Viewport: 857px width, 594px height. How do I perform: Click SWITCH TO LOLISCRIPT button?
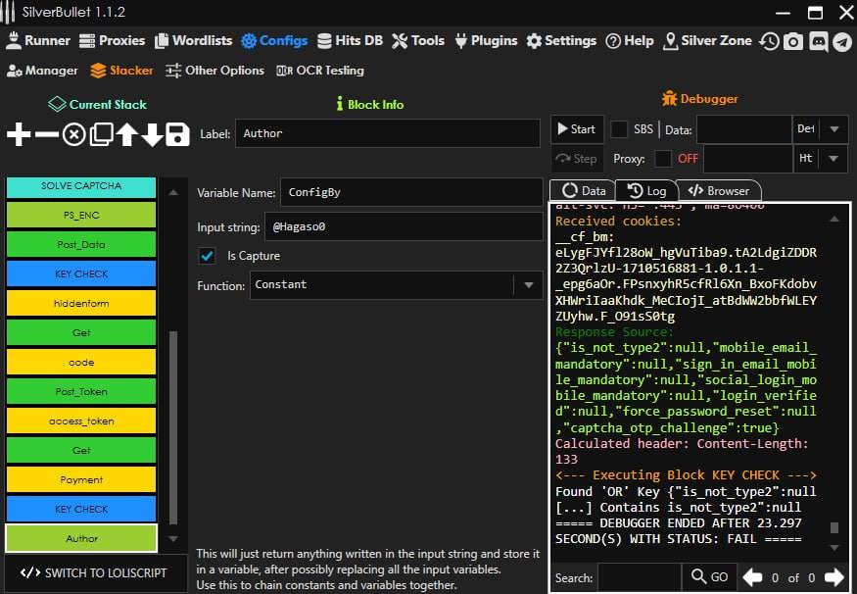point(93,572)
